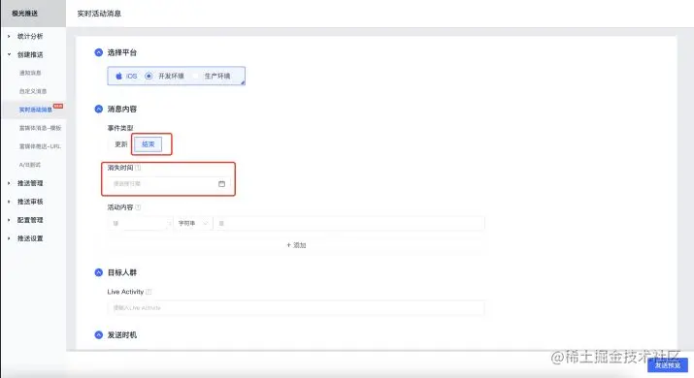Select the iOS platform with the Apple icon
This screenshot has height=378, width=694.
[126, 76]
